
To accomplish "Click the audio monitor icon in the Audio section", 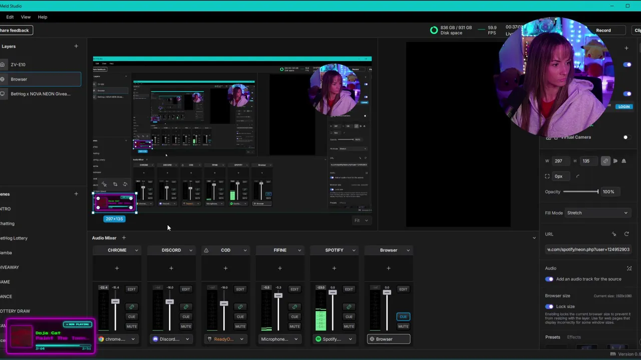I will tap(629, 268).
